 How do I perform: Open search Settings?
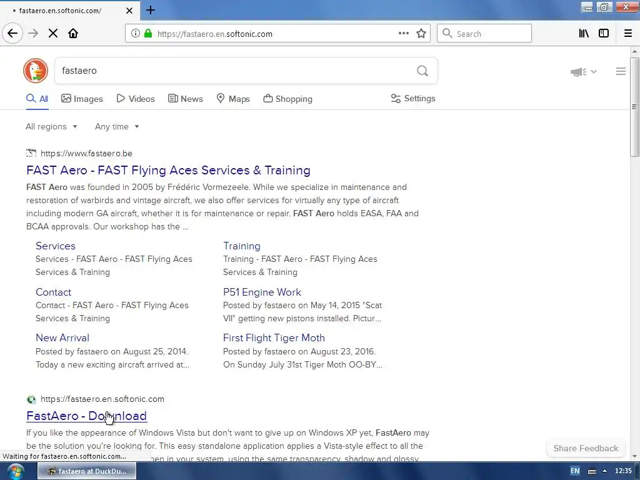click(413, 98)
